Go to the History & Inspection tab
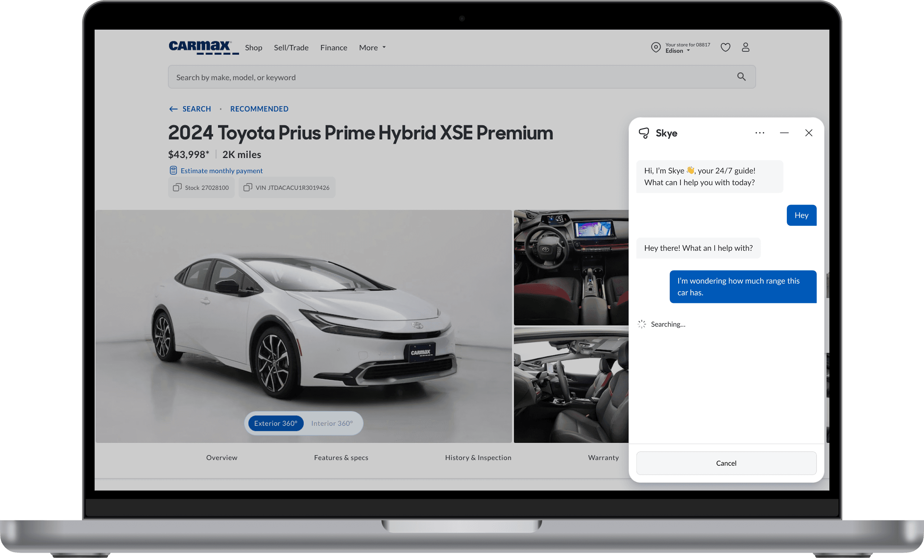The height and width of the screenshot is (558, 924). point(478,457)
